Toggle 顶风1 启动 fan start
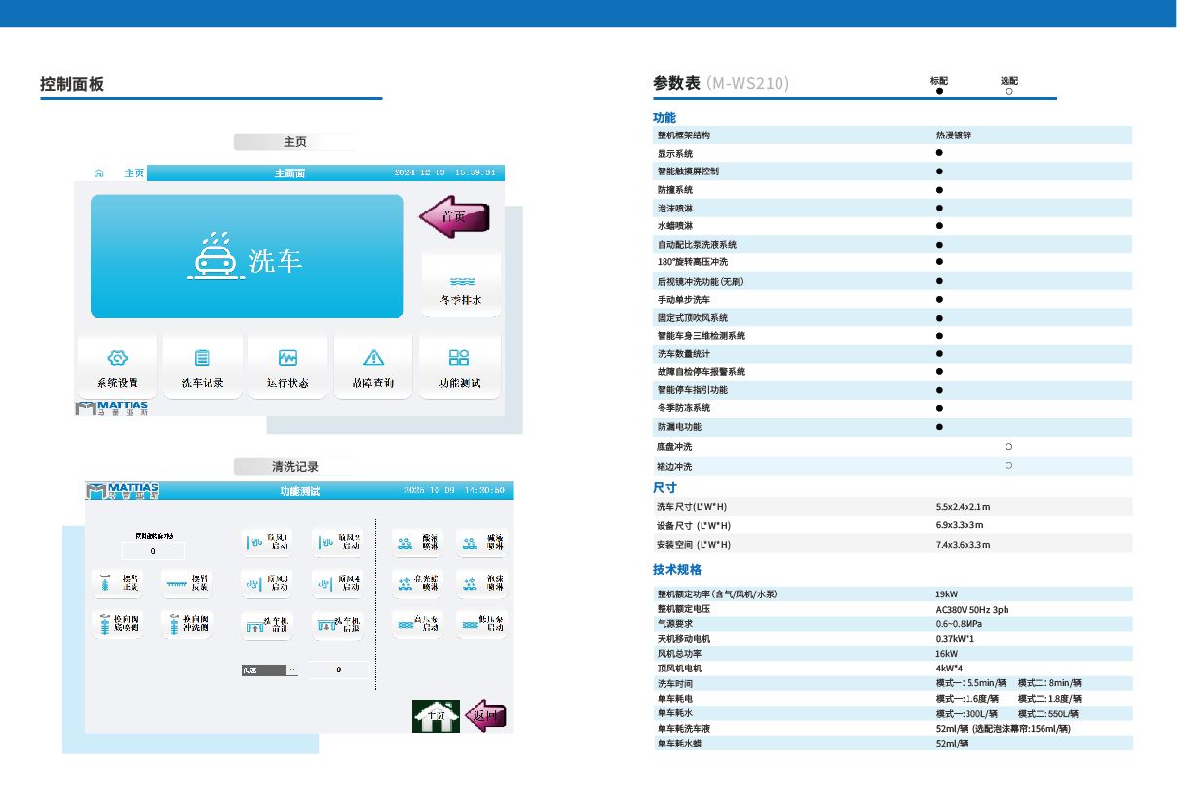 pos(267,542)
